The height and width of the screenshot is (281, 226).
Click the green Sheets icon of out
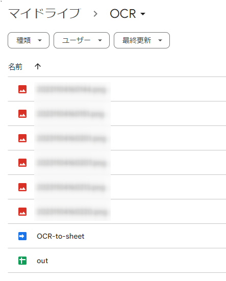[22, 261]
